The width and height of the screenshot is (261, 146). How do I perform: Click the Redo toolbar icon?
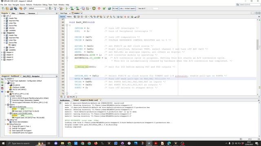click(25, 9)
